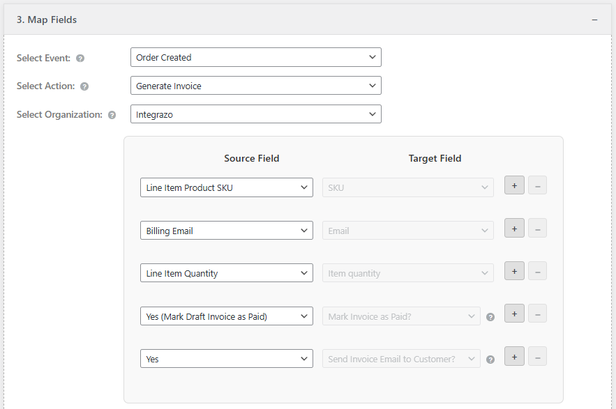Open Line Item Product SKU source dropdown
This screenshot has height=409, width=616.
pos(226,187)
